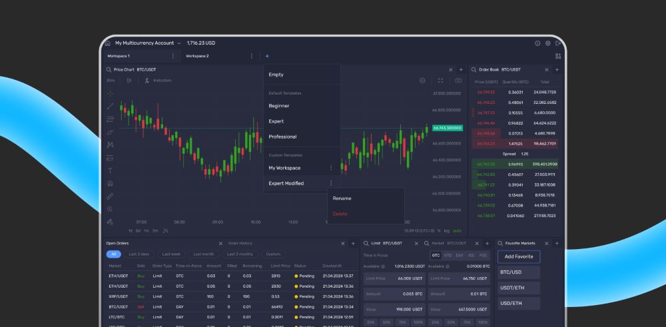
Task: Open the Indicators menu
Action: (x=158, y=81)
